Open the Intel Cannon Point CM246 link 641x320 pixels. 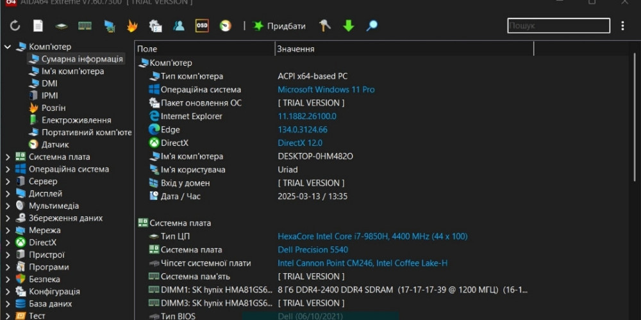(362, 263)
